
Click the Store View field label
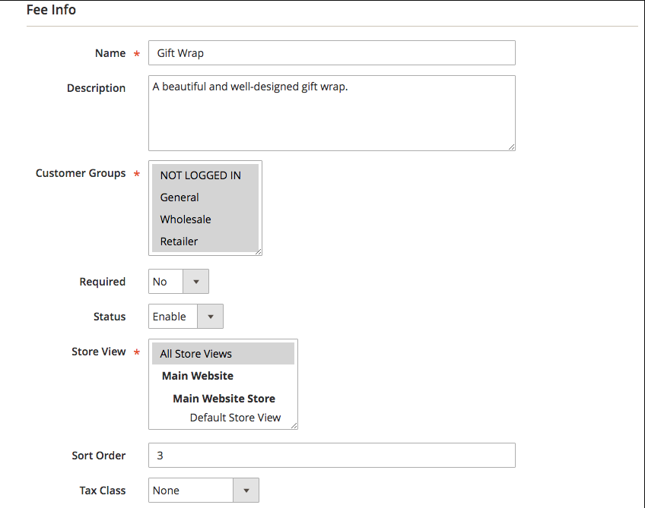[x=99, y=352]
